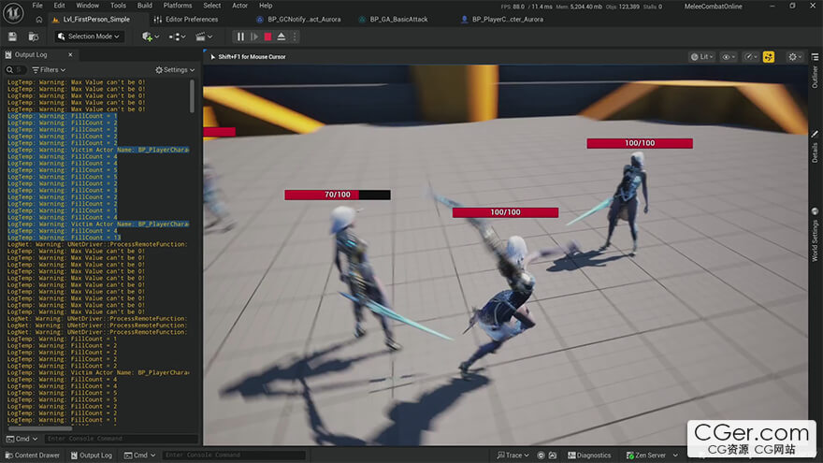The image size is (823, 463).
Task: Open the Trace dropdown
Action: [x=513, y=456]
